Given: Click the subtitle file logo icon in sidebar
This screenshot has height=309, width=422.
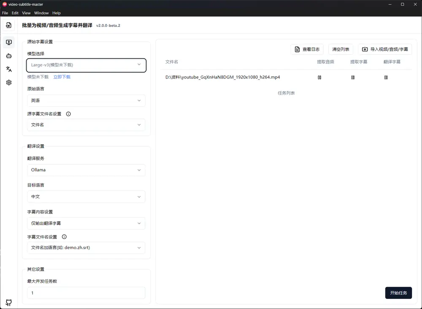Looking at the screenshot, I should [x=8, y=25].
